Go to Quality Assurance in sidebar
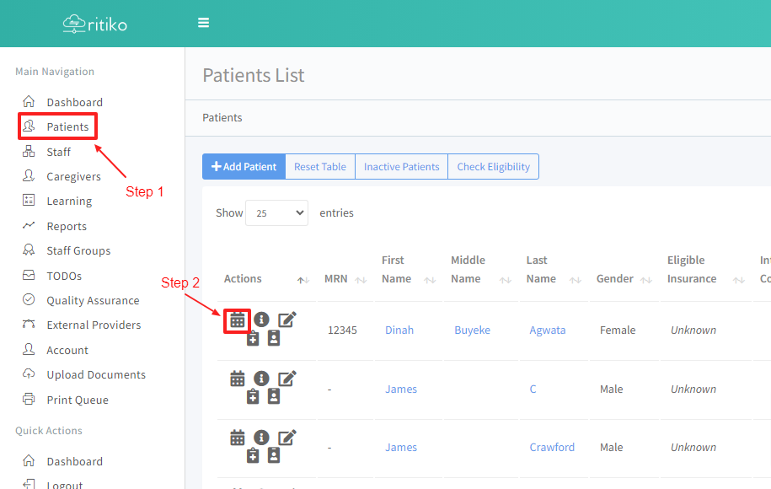The image size is (771, 489). 93,300
